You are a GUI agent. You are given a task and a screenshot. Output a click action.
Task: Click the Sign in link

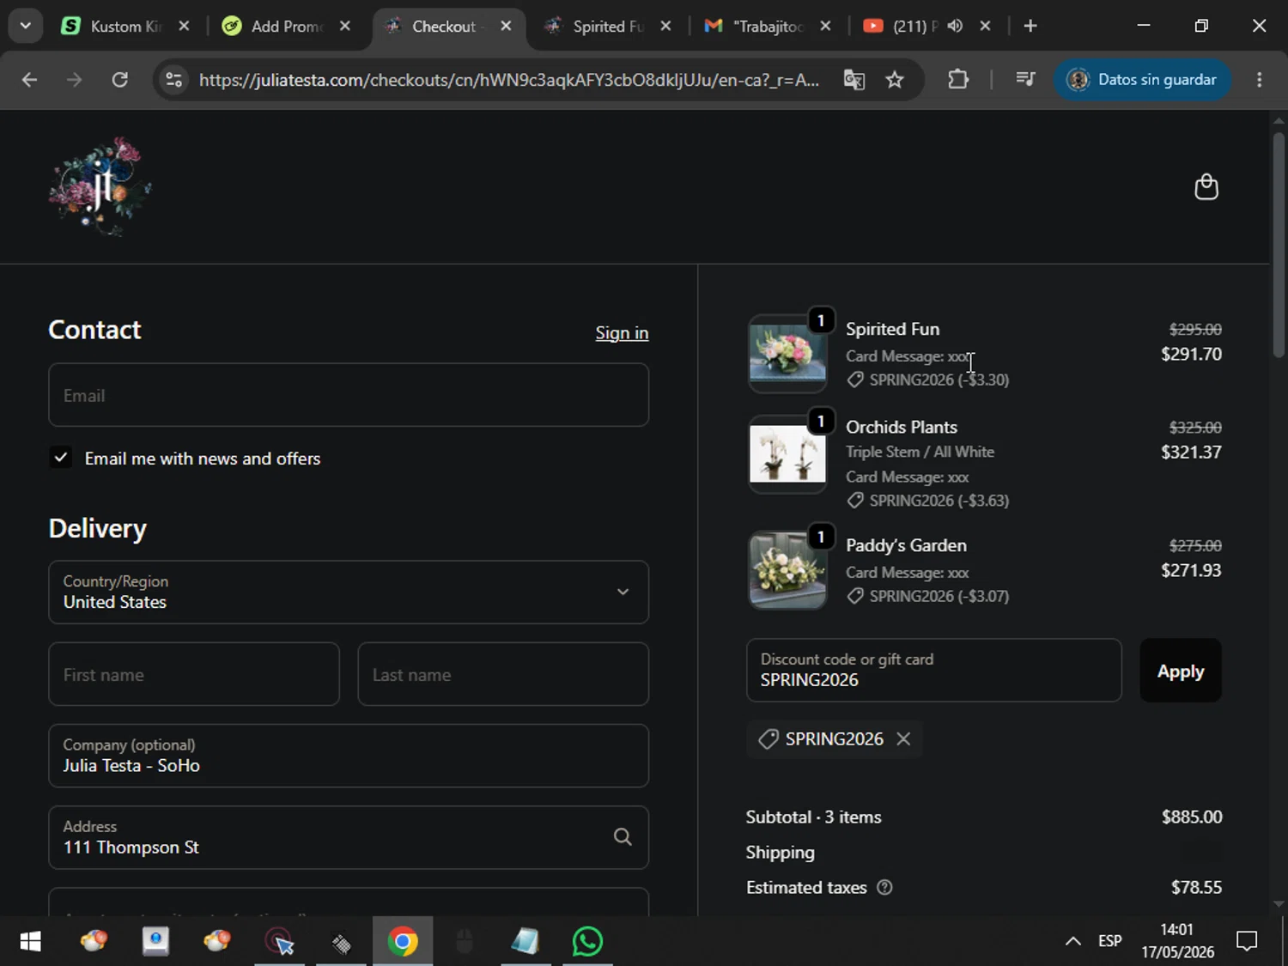pos(622,333)
